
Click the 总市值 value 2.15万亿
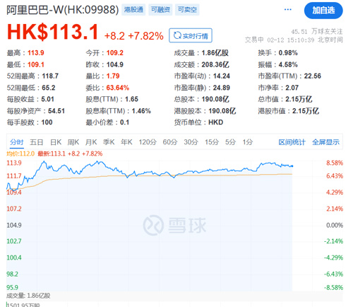299,99
